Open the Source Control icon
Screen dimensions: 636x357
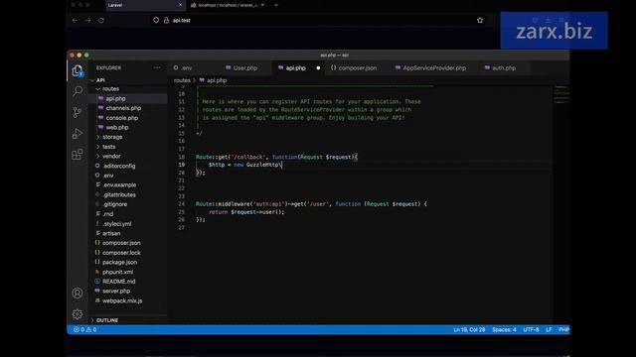pyautogui.click(x=78, y=112)
